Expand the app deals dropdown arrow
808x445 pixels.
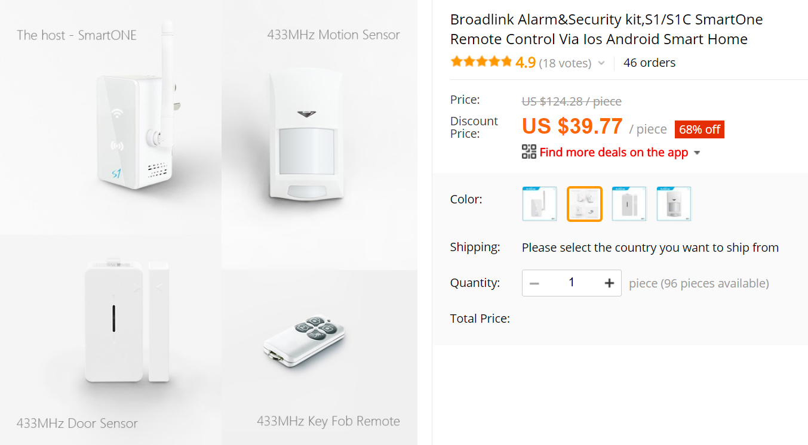pyautogui.click(x=696, y=153)
